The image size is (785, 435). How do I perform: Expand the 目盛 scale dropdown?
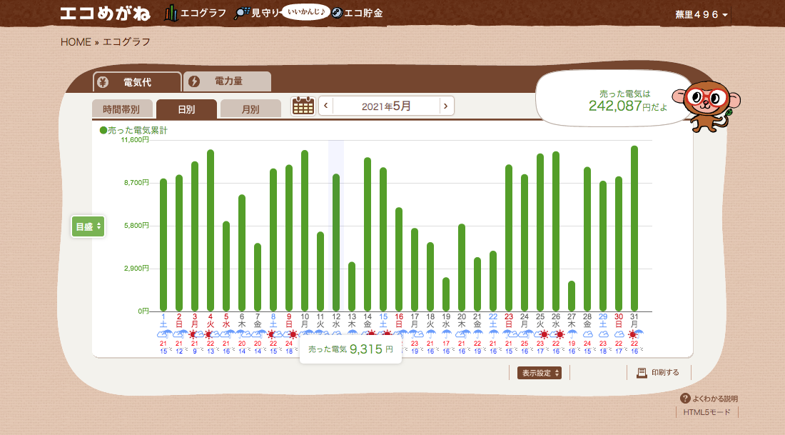[88, 226]
